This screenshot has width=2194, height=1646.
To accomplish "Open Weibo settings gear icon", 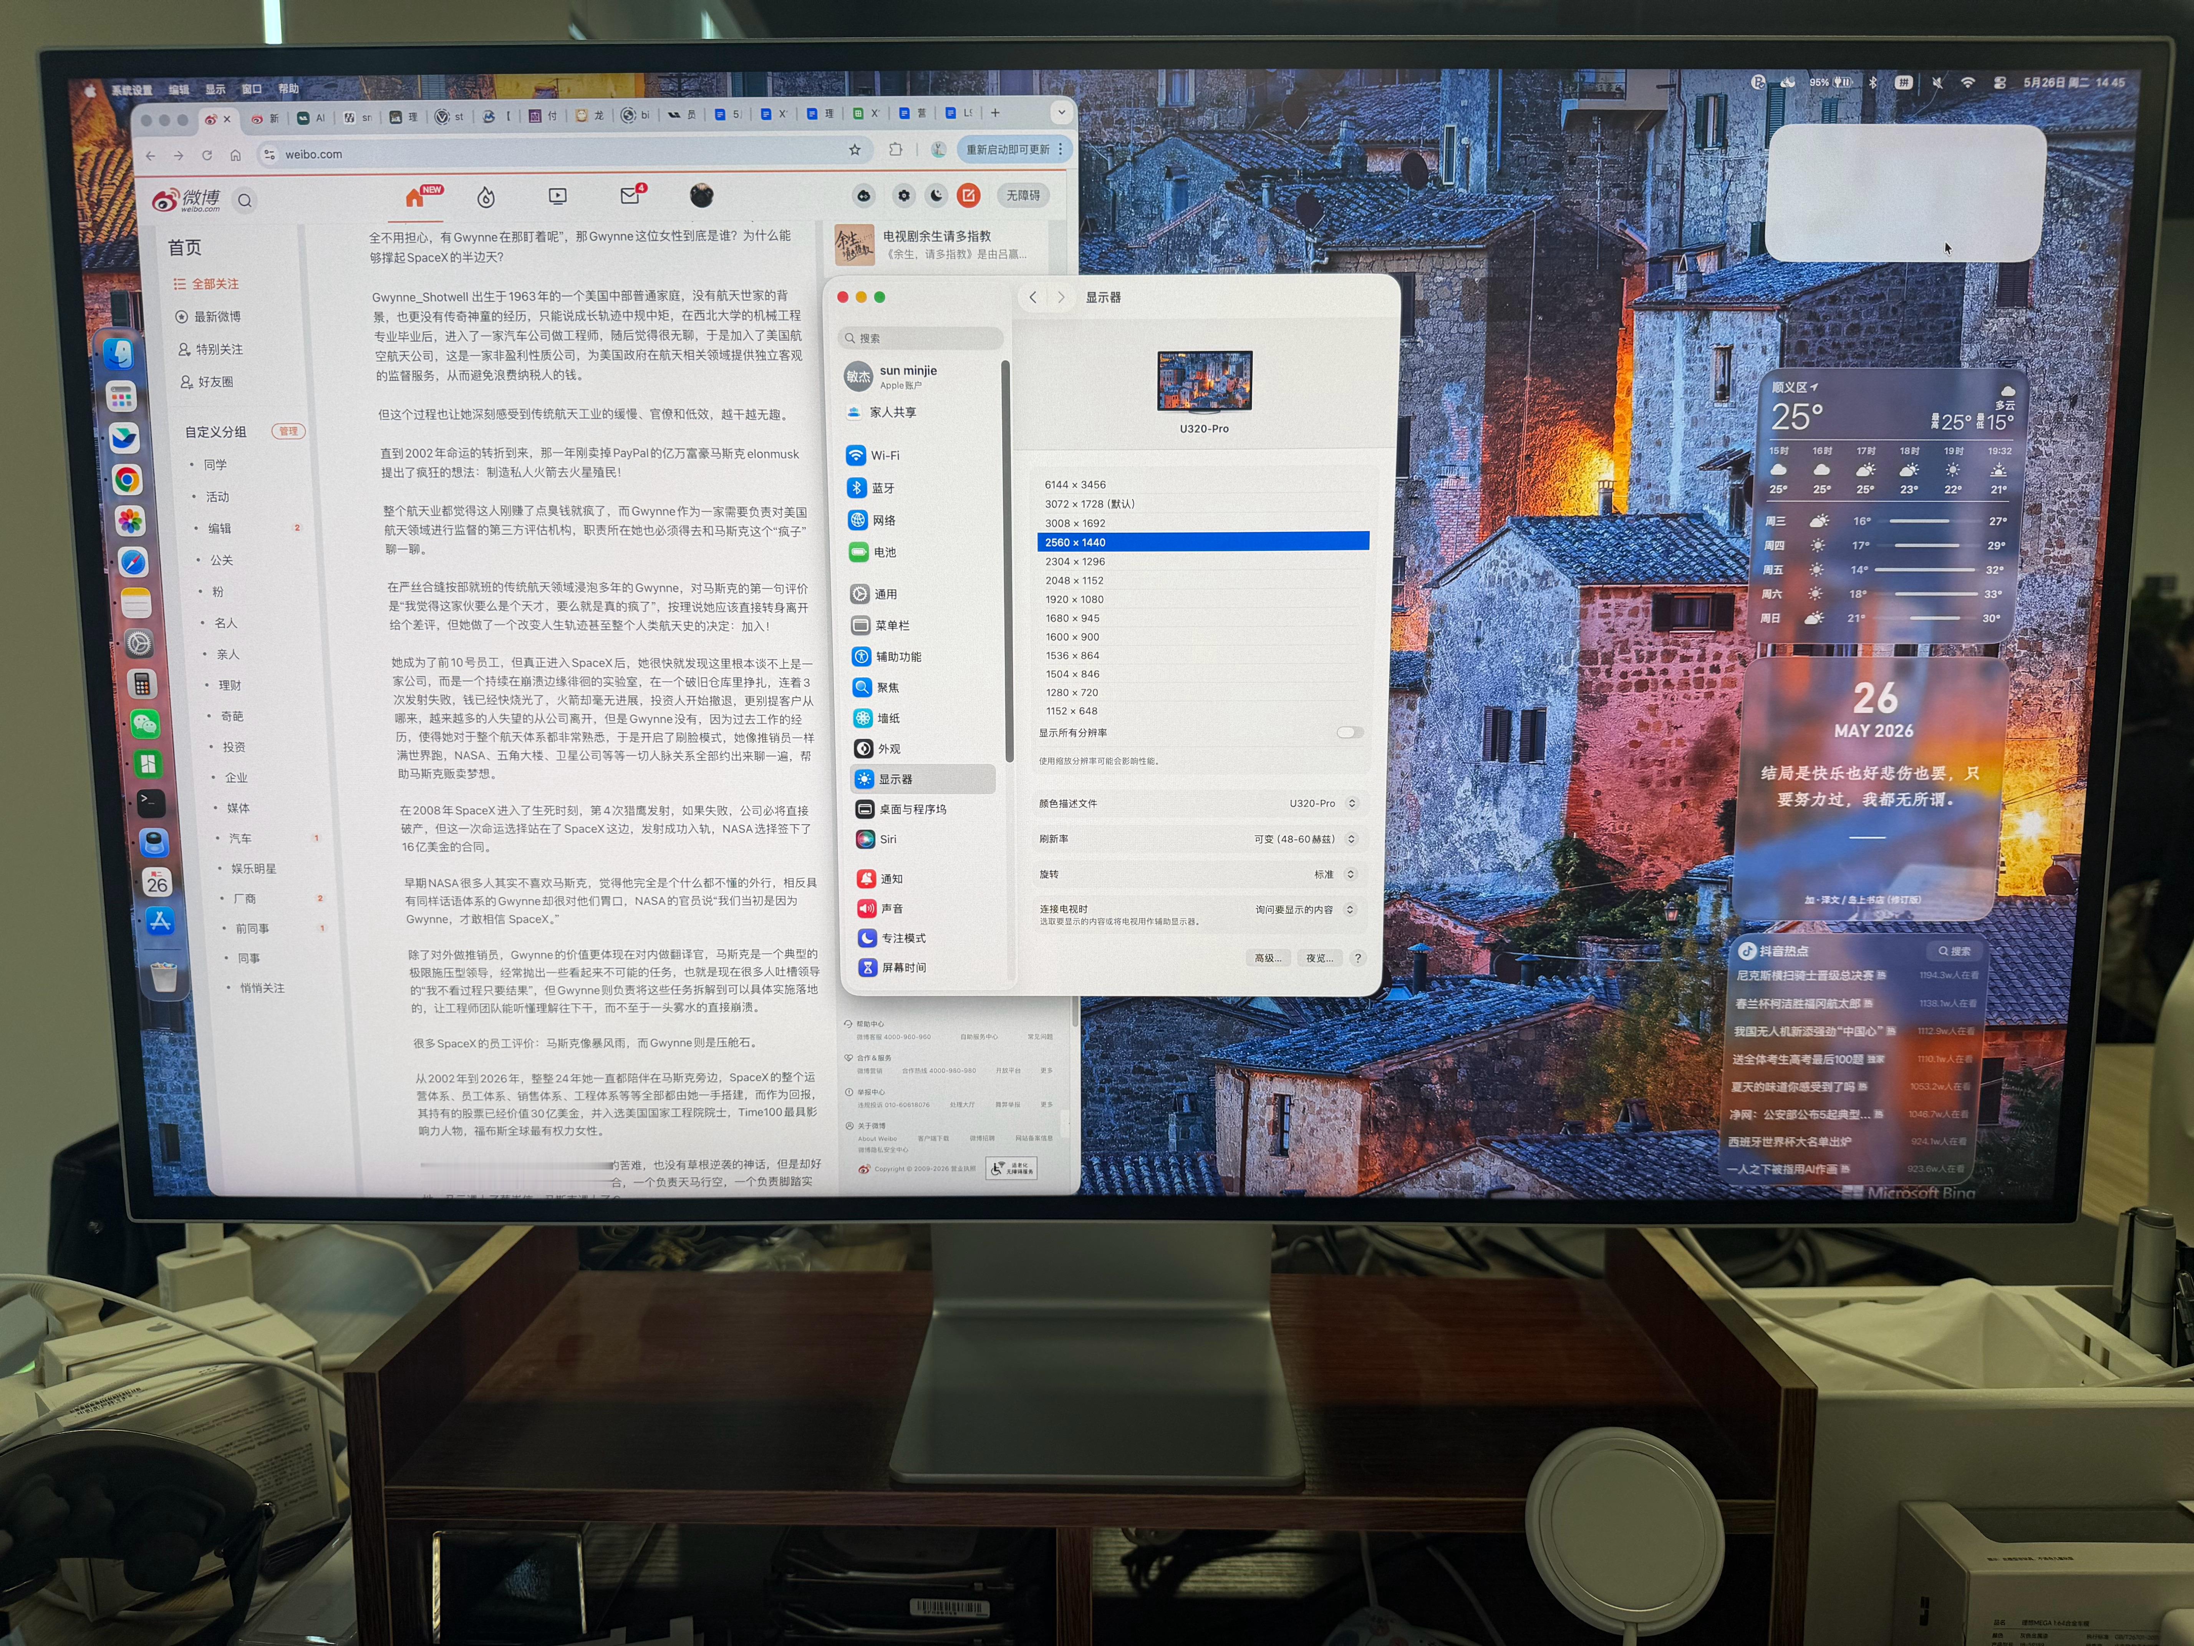I will [903, 196].
